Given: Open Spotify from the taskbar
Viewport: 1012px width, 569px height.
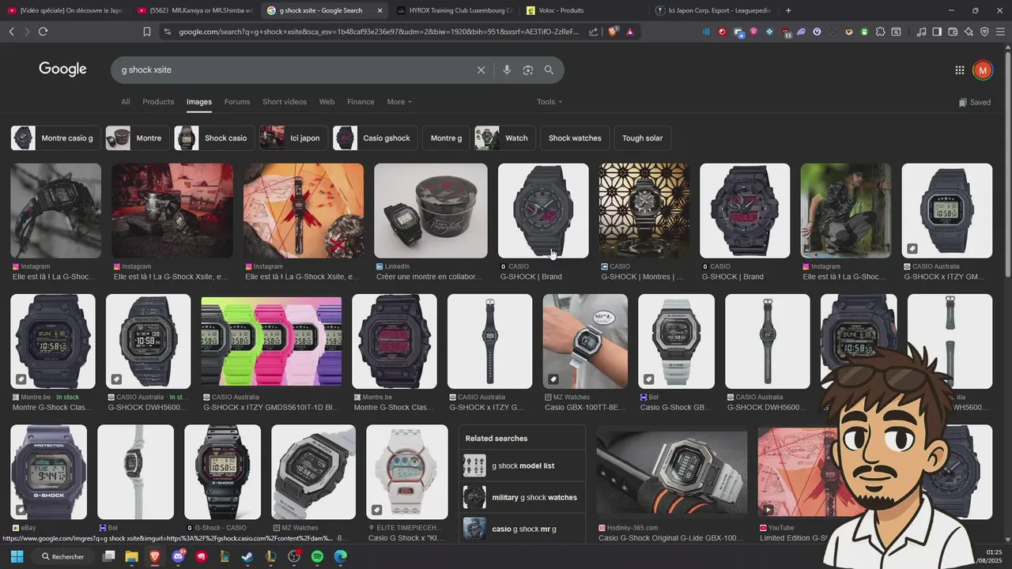Looking at the screenshot, I should pyautogui.click(x=317, y=556).
